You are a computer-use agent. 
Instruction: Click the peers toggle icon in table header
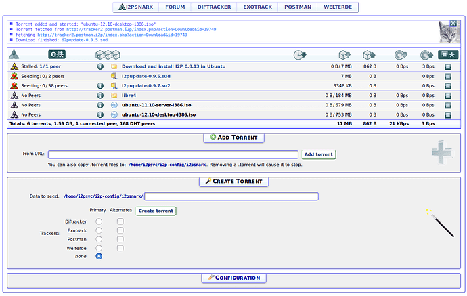[57, 55]
